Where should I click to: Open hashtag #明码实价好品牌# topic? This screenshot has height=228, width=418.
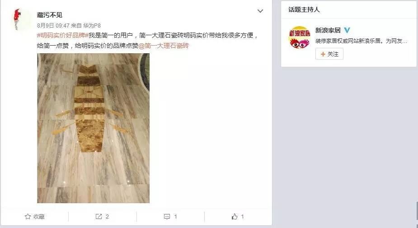click(x=63, y=35)
